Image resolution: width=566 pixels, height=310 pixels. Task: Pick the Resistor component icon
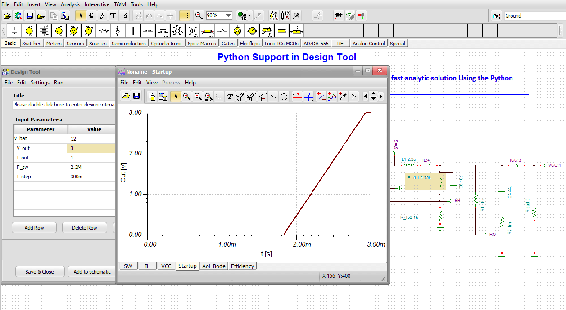point(103,31)
